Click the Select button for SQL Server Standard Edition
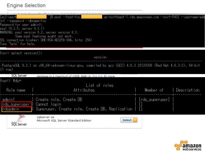 point(129,120)
